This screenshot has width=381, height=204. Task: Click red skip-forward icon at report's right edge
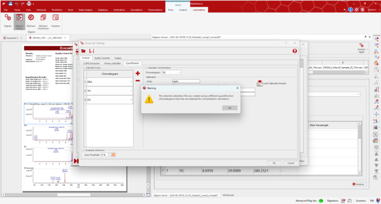pyautogui.click(x=76, y=161)
